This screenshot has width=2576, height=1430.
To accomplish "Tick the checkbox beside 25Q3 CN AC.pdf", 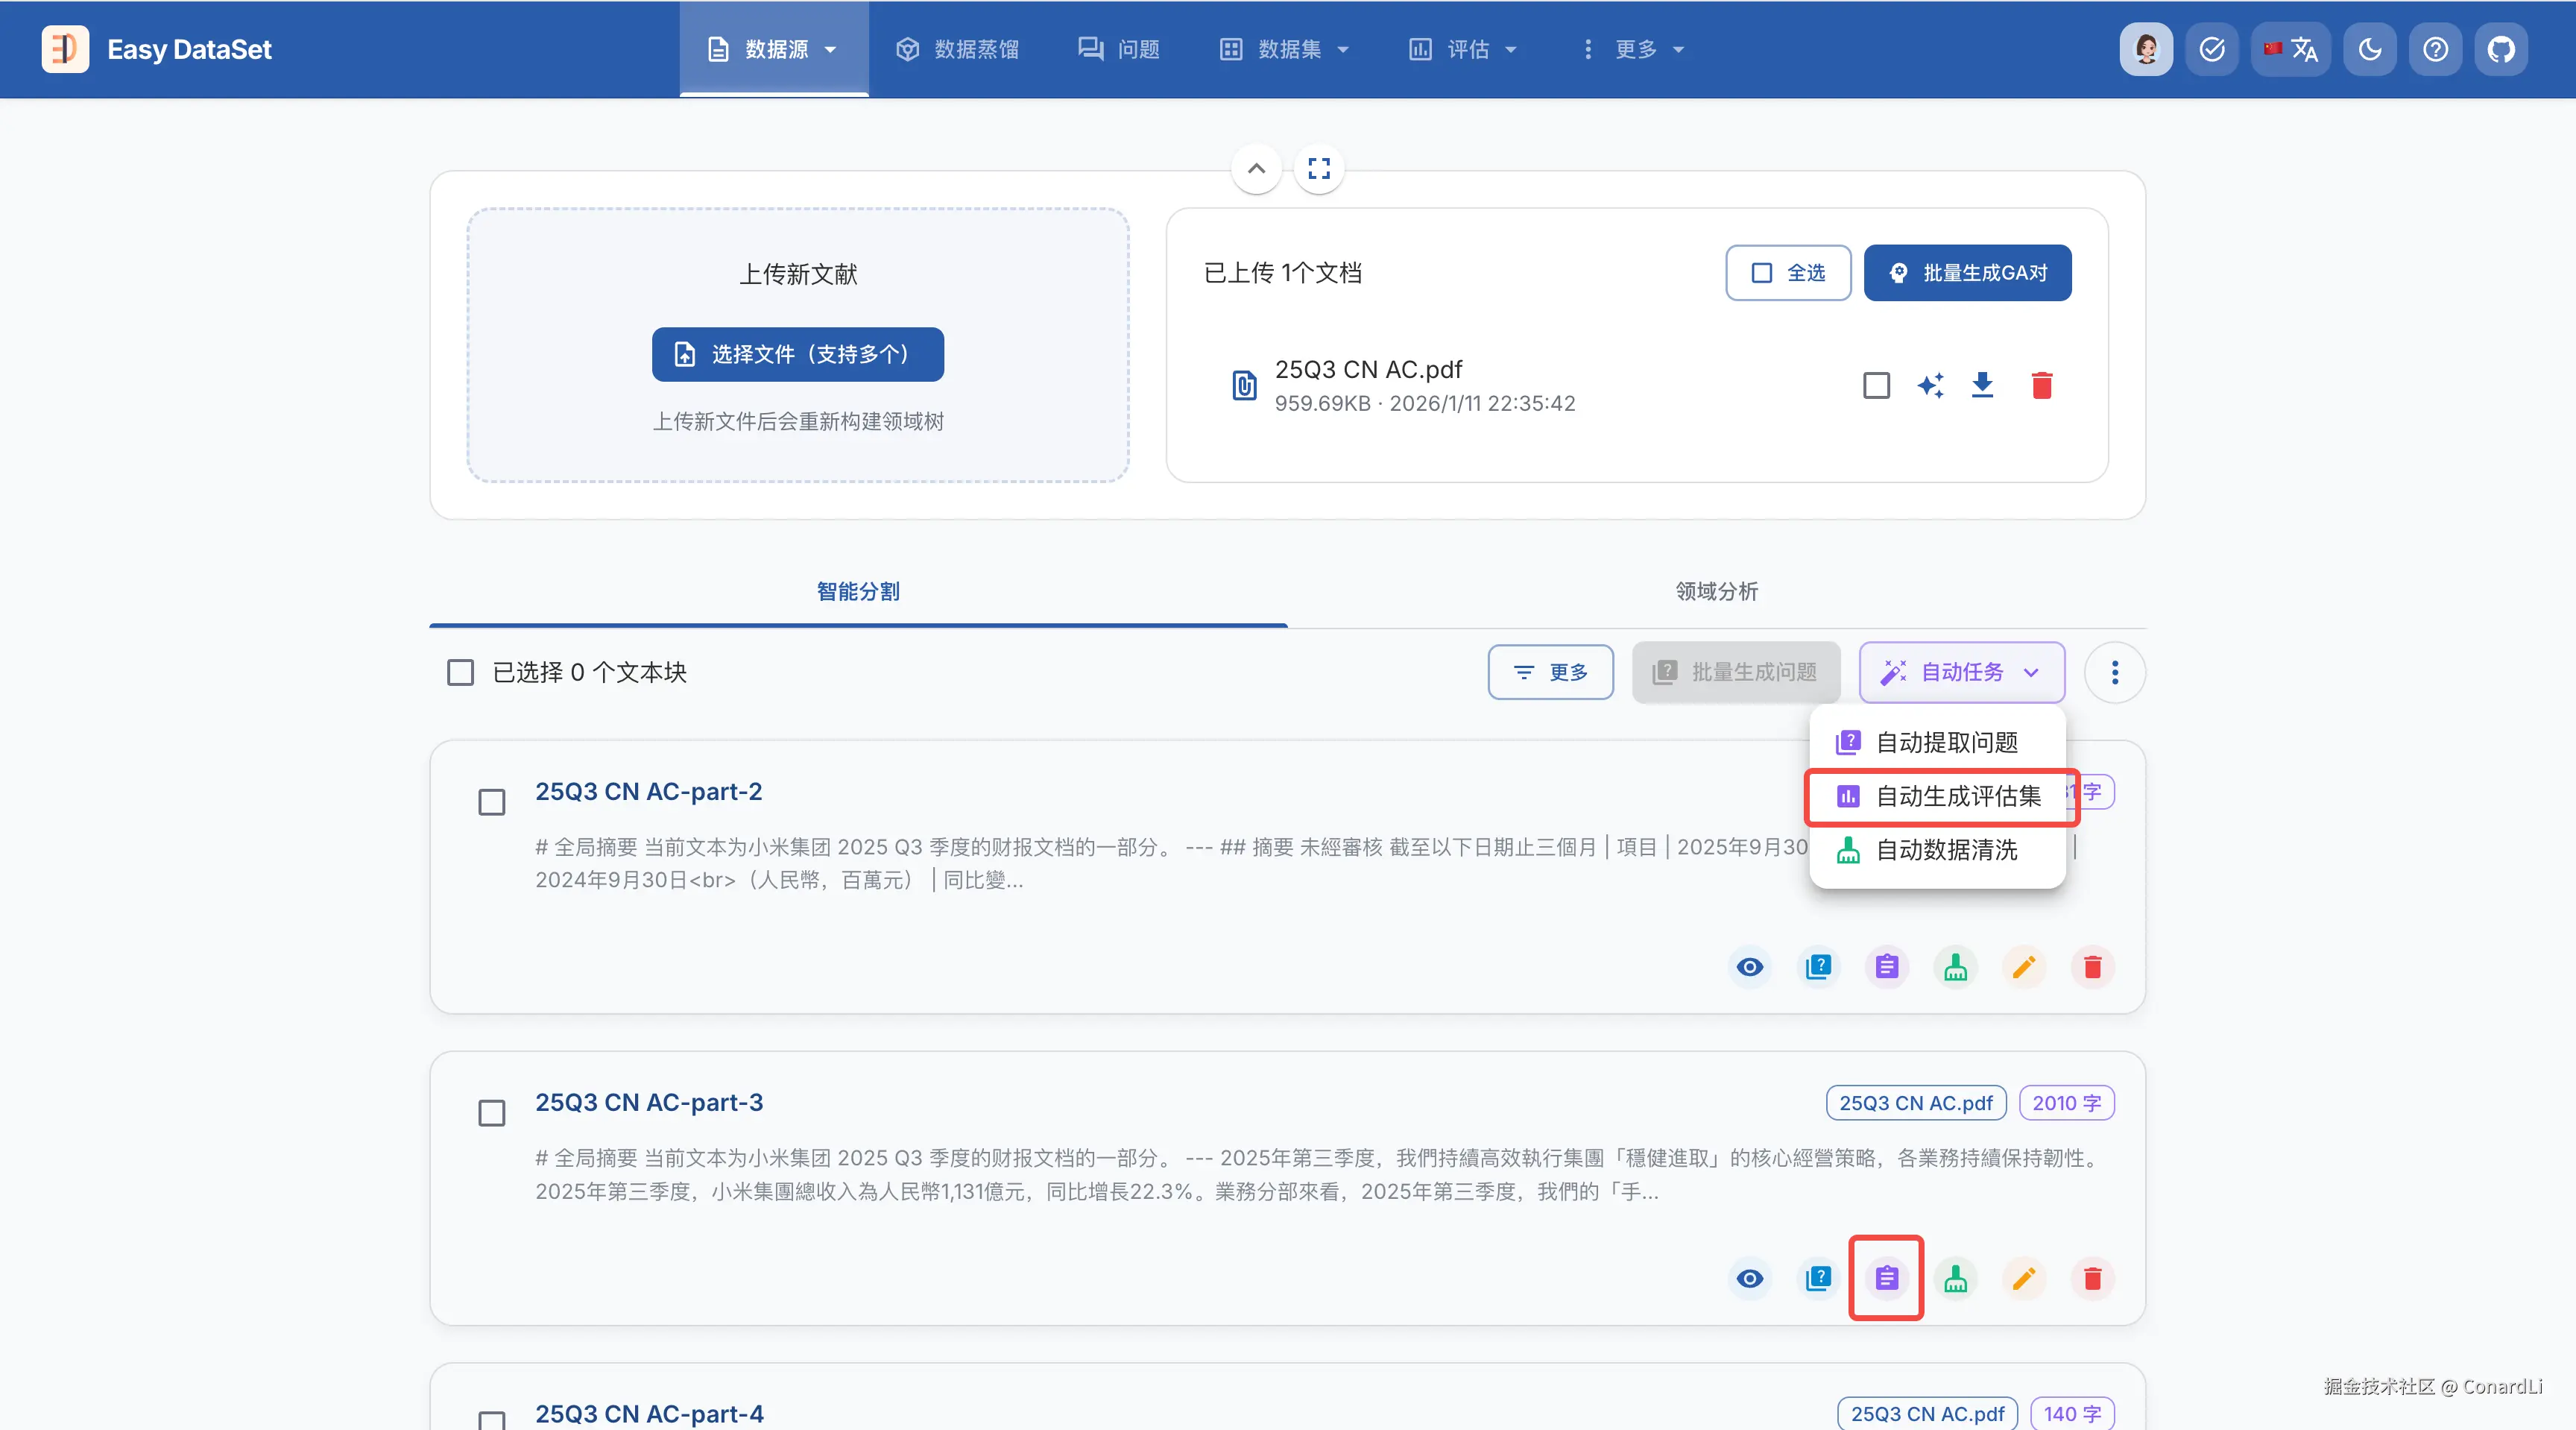I will pos(1876,385).
